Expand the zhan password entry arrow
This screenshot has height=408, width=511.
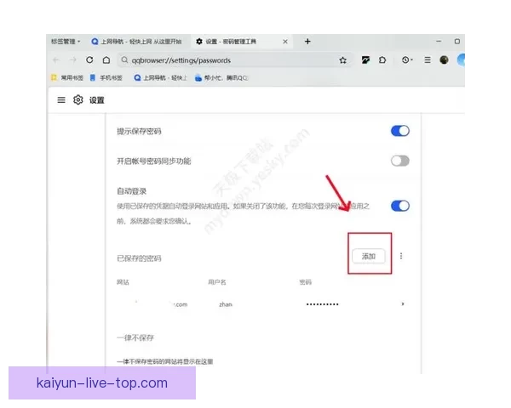pos(403,304)
